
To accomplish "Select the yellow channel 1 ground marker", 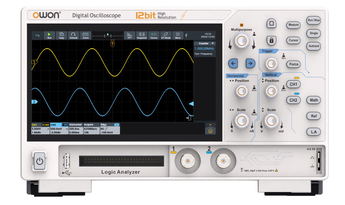I will click(x=35, y=62).
